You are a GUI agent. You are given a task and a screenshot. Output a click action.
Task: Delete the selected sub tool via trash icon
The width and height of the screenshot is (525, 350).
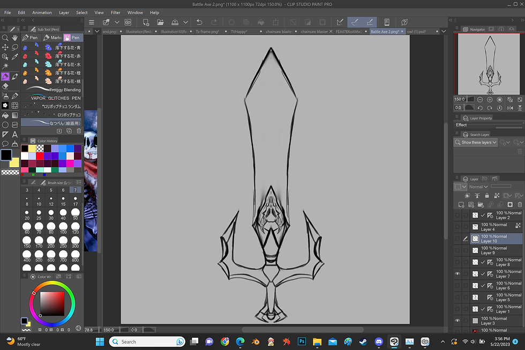(79, 131)
